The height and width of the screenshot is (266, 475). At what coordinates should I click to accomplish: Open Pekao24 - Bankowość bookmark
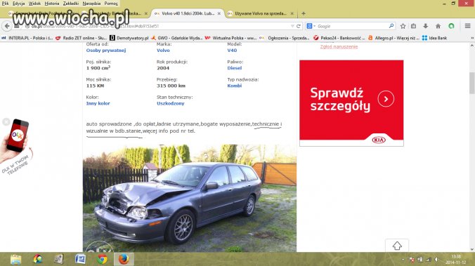coord(339,38)
